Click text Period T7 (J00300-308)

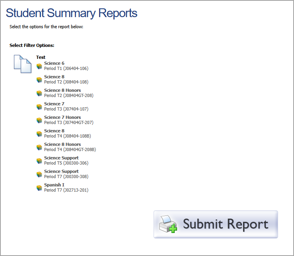66,176
